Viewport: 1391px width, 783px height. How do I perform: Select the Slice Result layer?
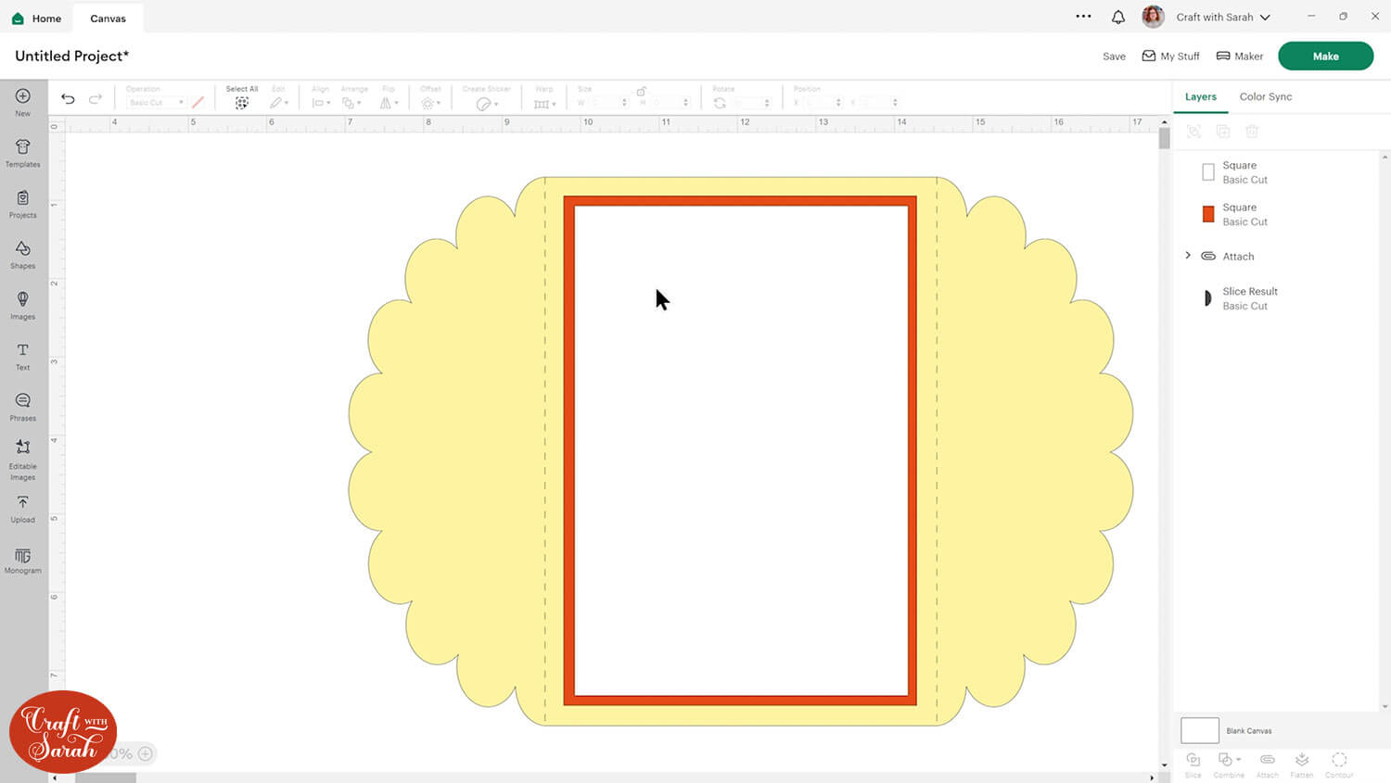click(1277, 298)
